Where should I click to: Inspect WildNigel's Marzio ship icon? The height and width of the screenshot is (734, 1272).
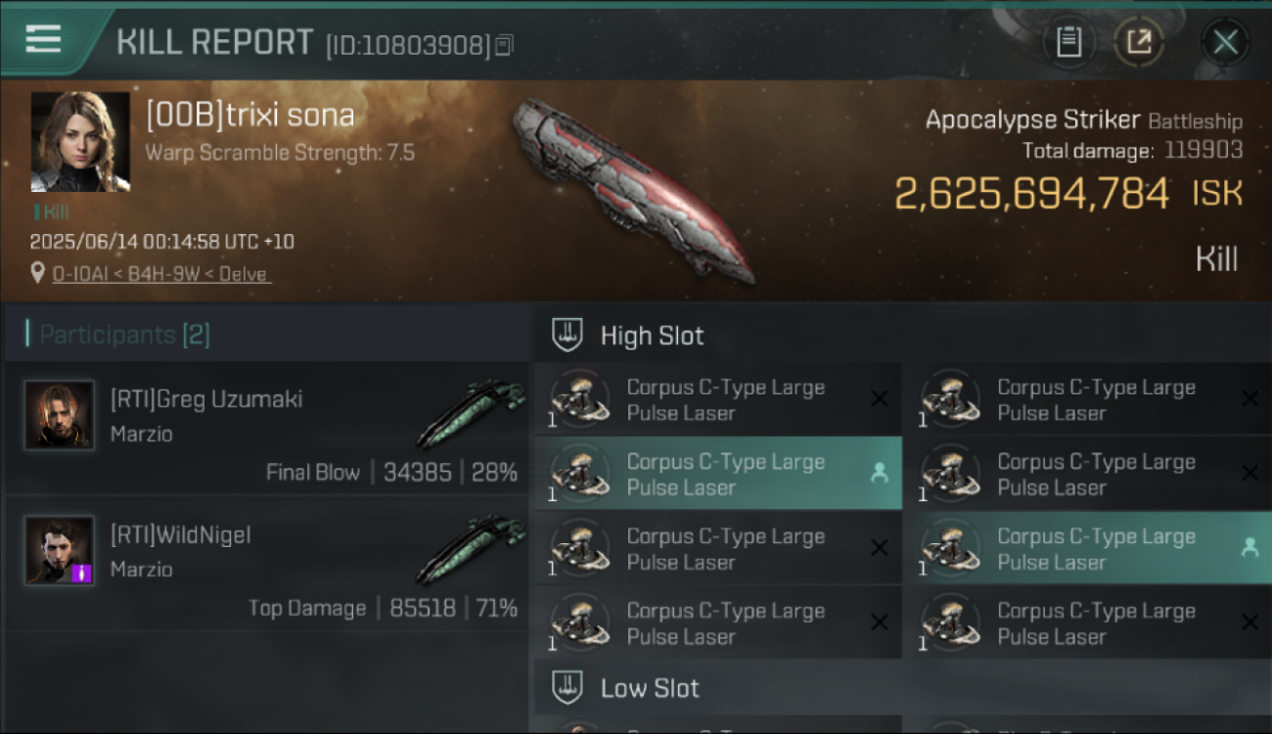[x=472, y=549]
